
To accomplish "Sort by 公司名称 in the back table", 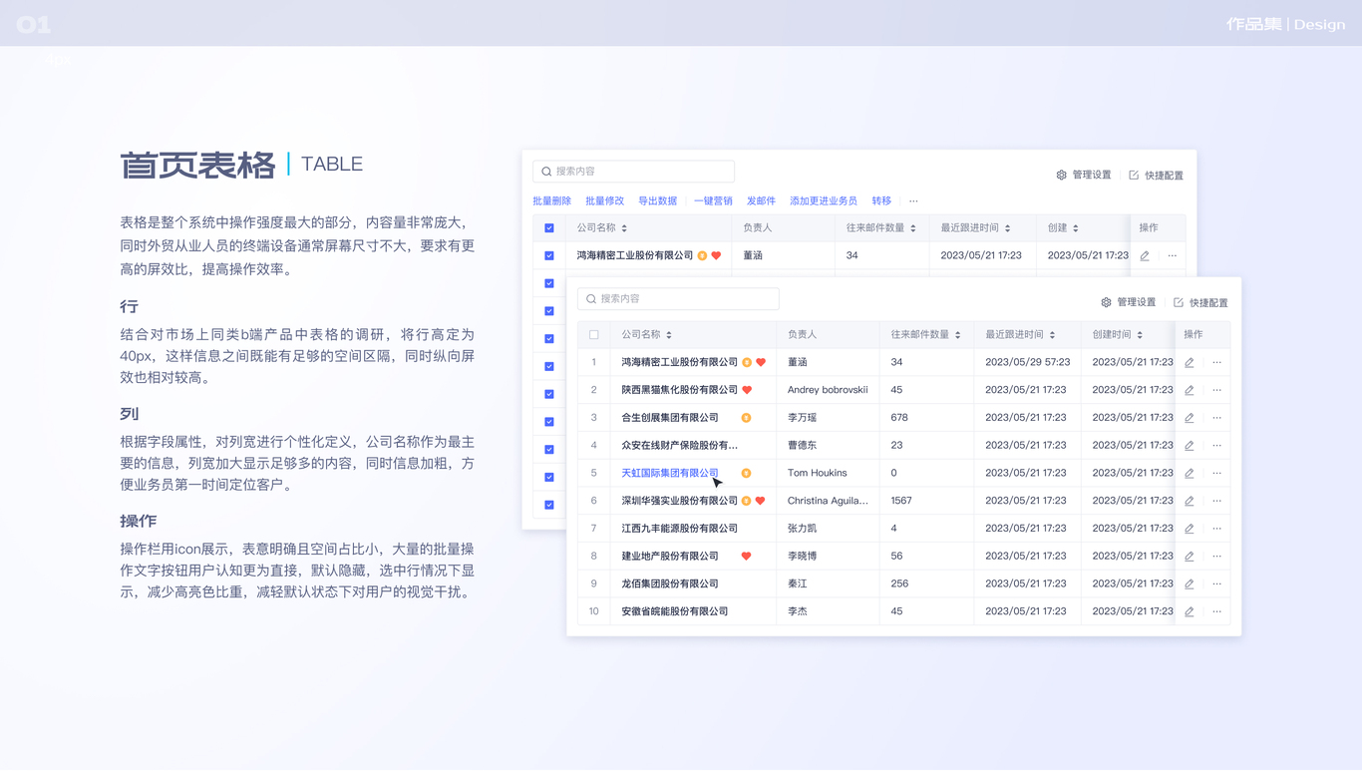I will [x=624, y=228].
